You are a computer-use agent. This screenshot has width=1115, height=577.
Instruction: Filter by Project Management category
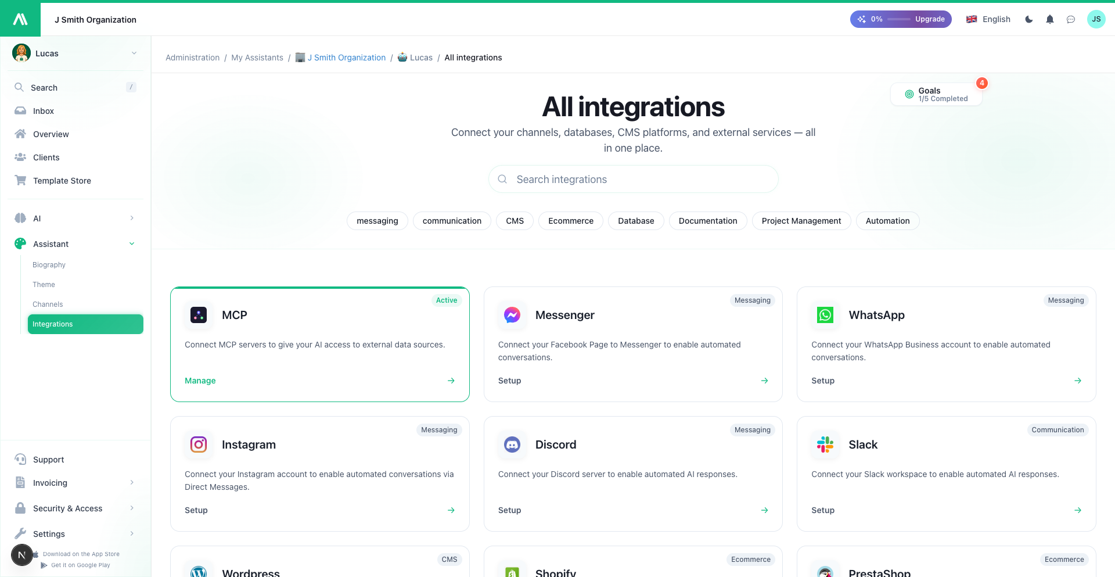coord(801,221)
